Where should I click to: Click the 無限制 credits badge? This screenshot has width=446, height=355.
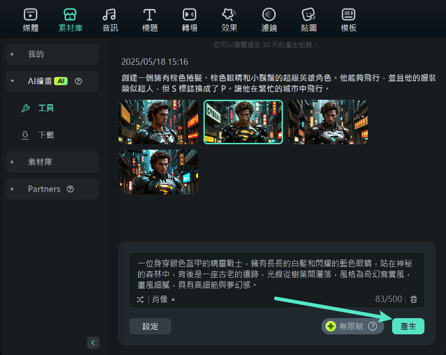(x=353, y=326)
